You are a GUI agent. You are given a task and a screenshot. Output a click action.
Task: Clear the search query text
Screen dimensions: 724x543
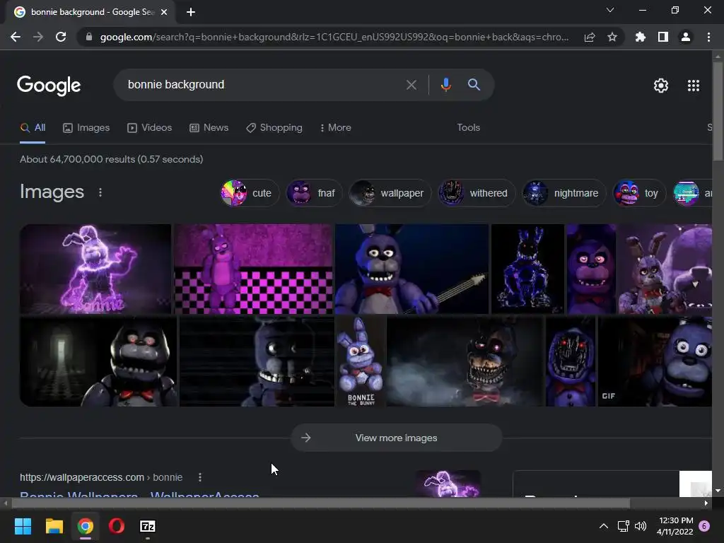[x=411, y=85]
